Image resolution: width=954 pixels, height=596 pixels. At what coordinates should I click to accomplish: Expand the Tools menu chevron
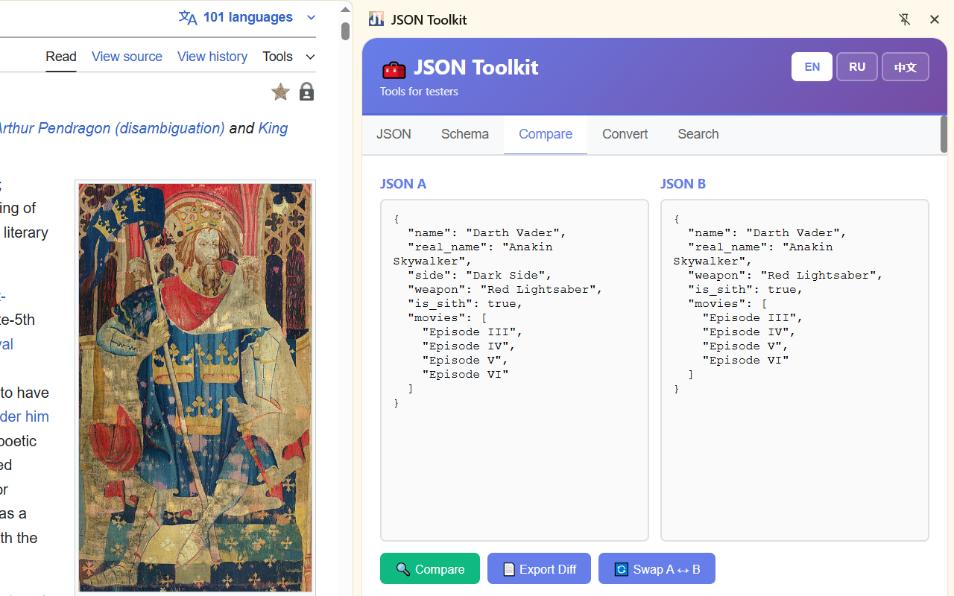pos(311,57)
